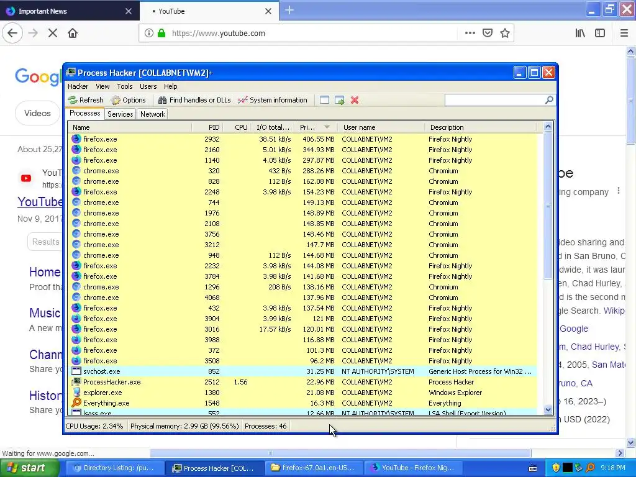Click the YouTube address bar URL
The width and height of the screenshot is (636, 477).
pos(218,34)
